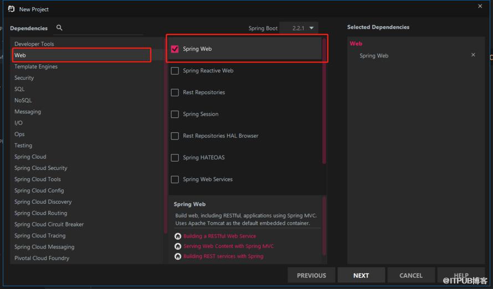Close the New Project dialog
This screenshot has width=493, height=289.
(480, 6)
